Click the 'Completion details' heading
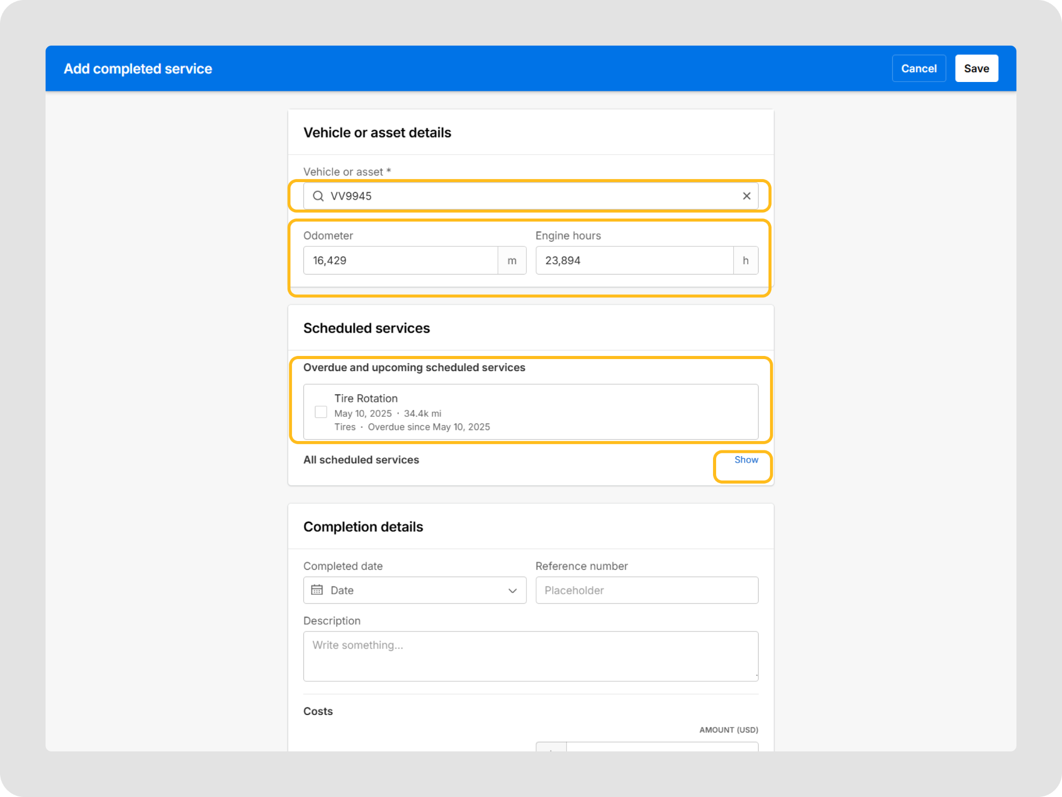Screen dimensions: 1062x797 click(363, 527)
